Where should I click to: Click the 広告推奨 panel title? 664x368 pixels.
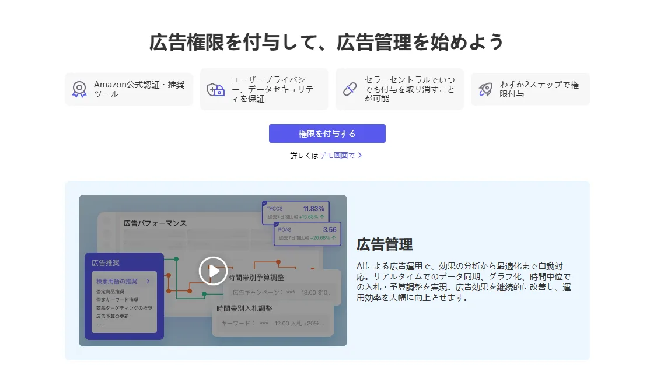(106, 263)
